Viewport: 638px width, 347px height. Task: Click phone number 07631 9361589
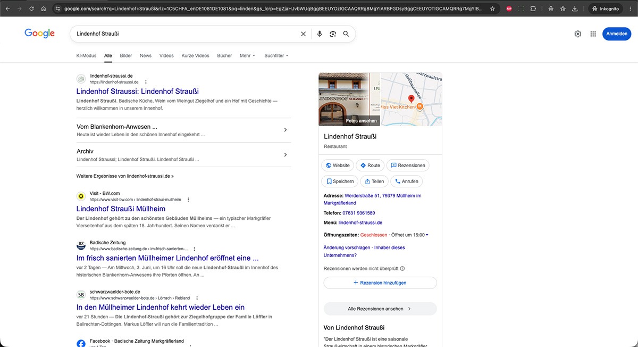tap(359, 213)
